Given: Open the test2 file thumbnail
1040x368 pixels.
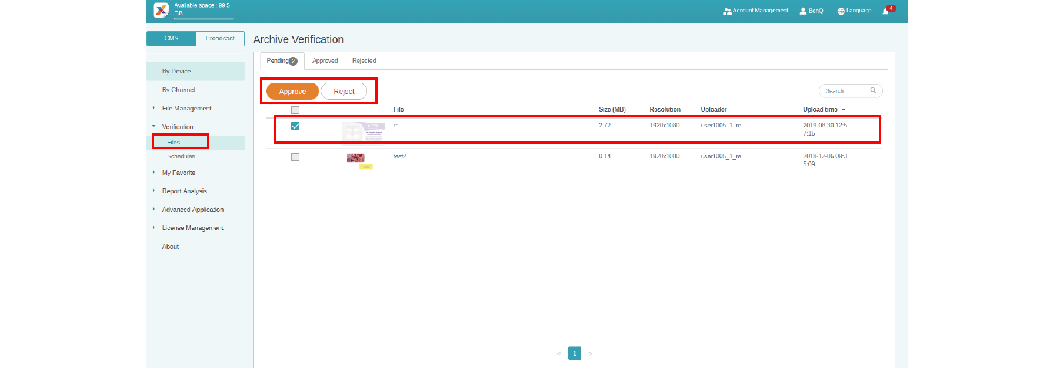Looking at the screenshot, I should click(x=356, y=158).
